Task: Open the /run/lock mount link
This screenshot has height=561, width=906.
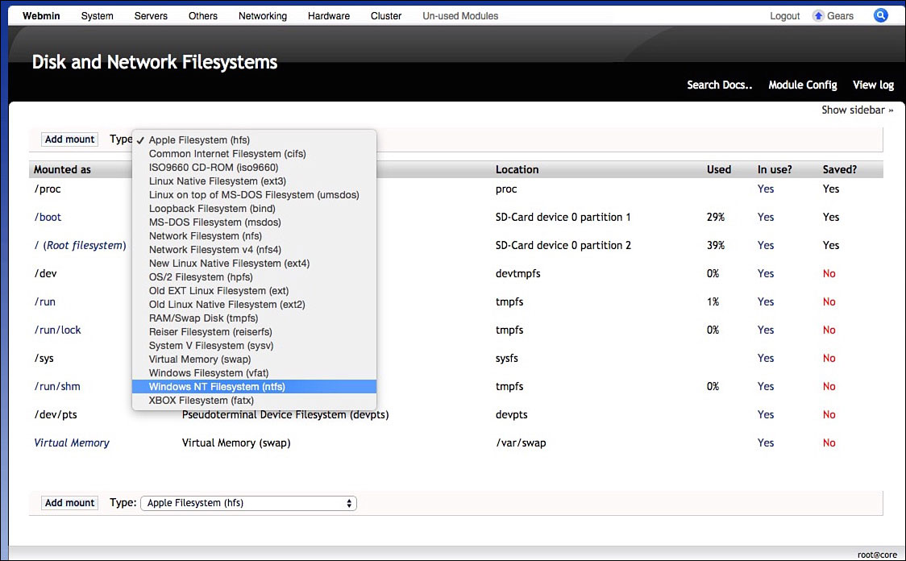Action: 58,330
